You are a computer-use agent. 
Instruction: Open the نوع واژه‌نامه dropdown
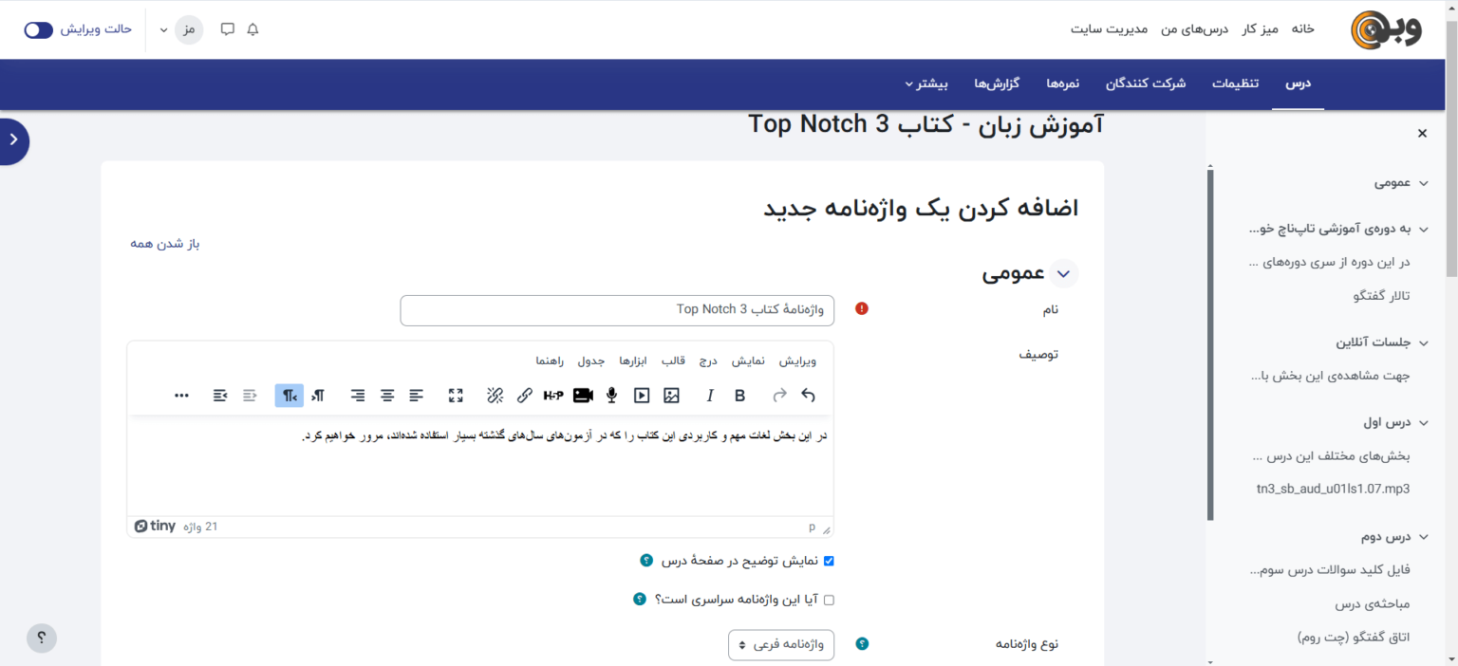tap(781, 645)
